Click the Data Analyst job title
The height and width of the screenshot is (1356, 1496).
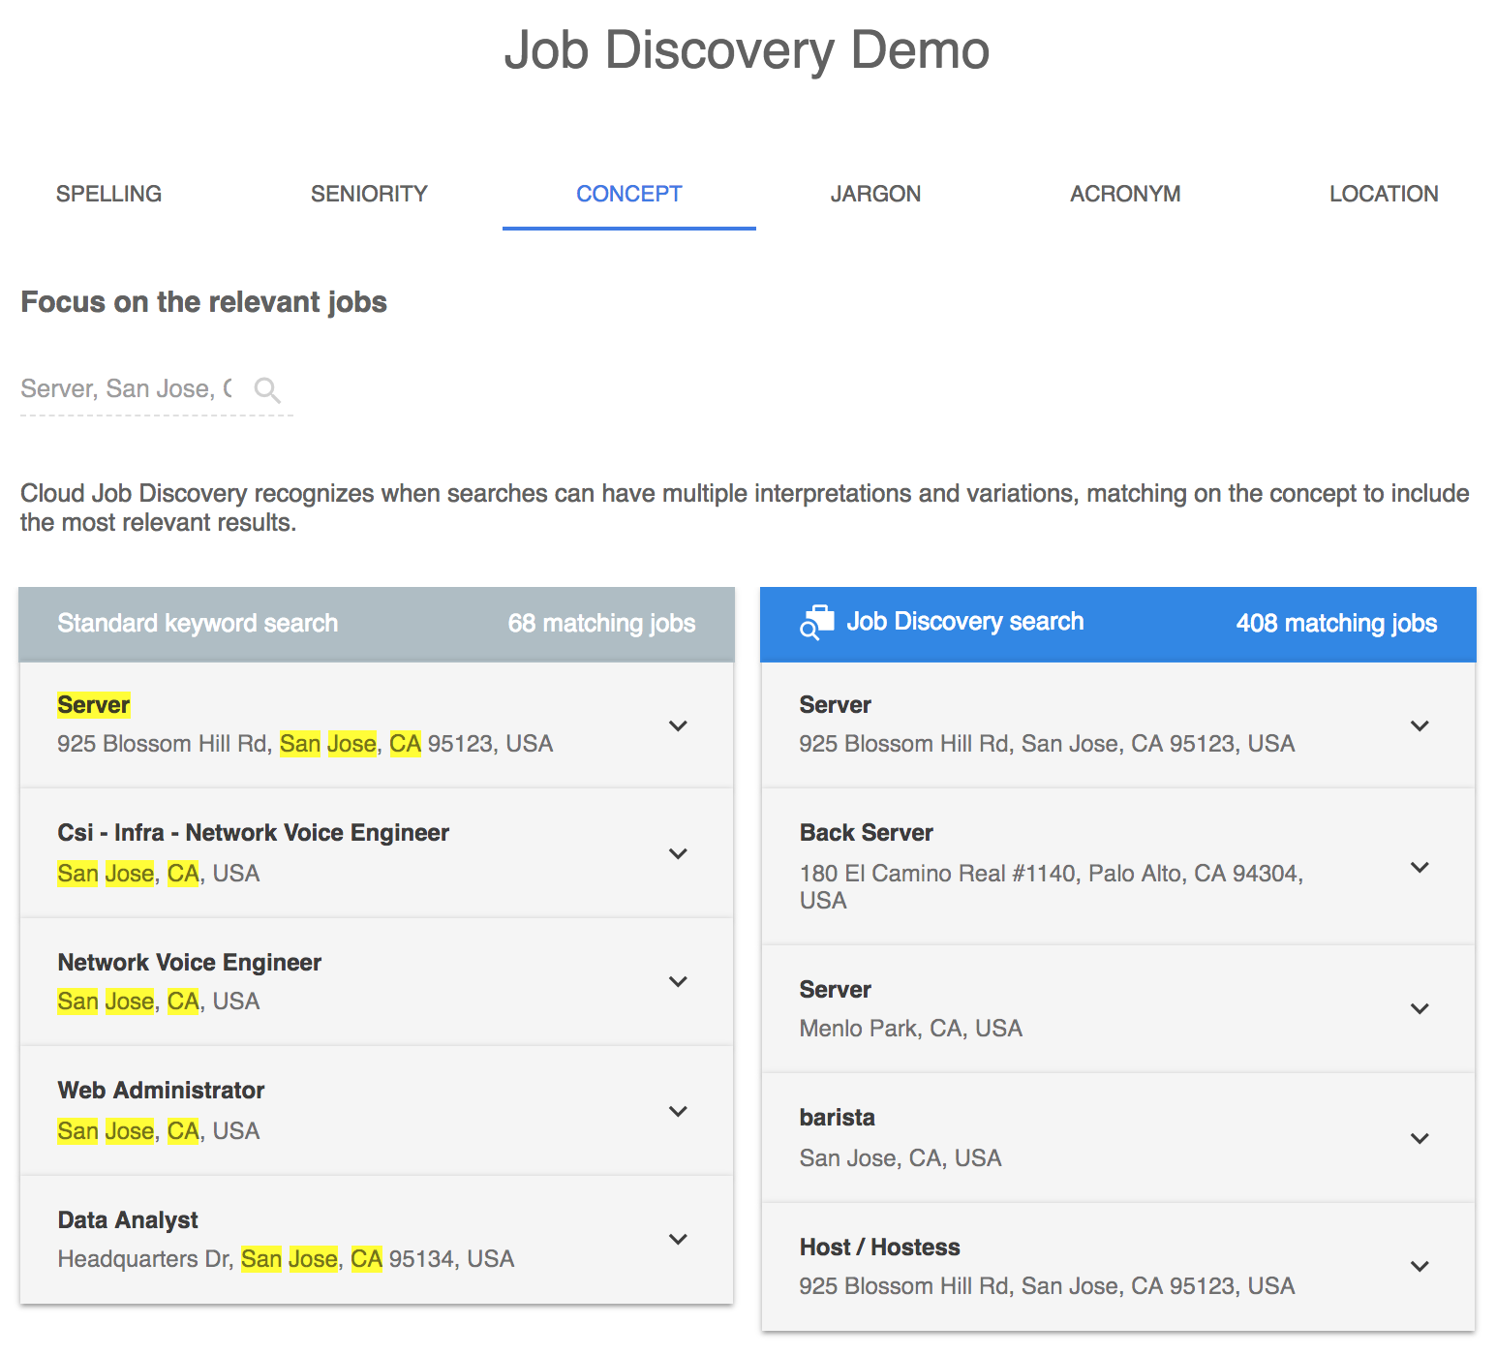(128, 1220)
